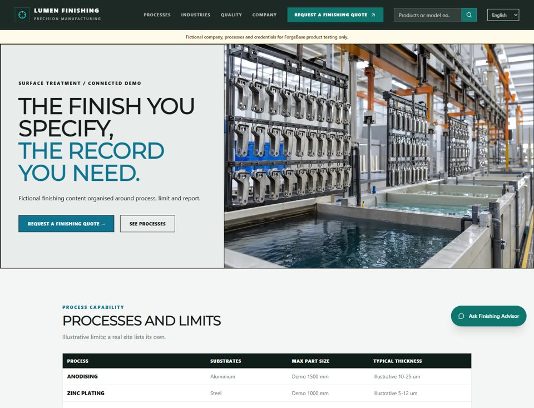Open the English language dropdown
The height and width of the screenshot is (408, 534).
503,15
